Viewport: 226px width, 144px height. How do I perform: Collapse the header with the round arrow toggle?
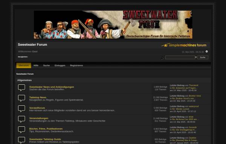coord(207,51)
